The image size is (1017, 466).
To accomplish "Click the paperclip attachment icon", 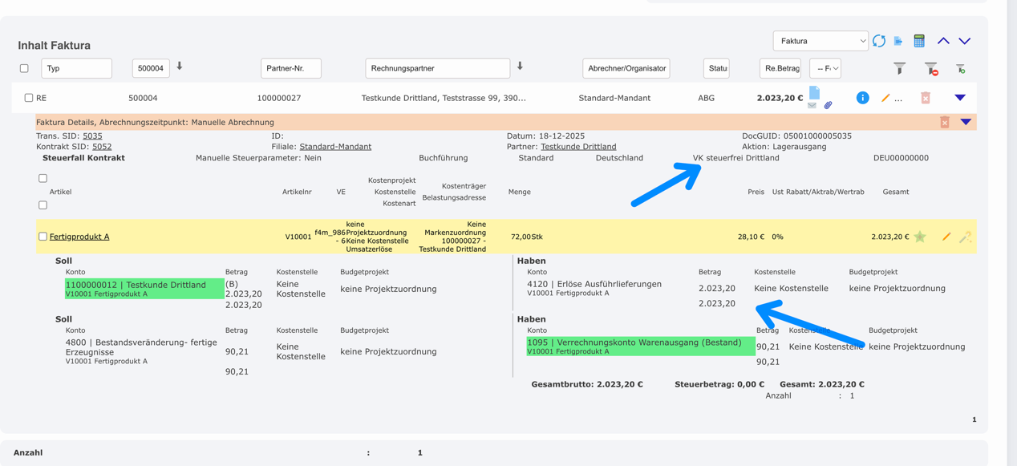I will tap(828, 105).
